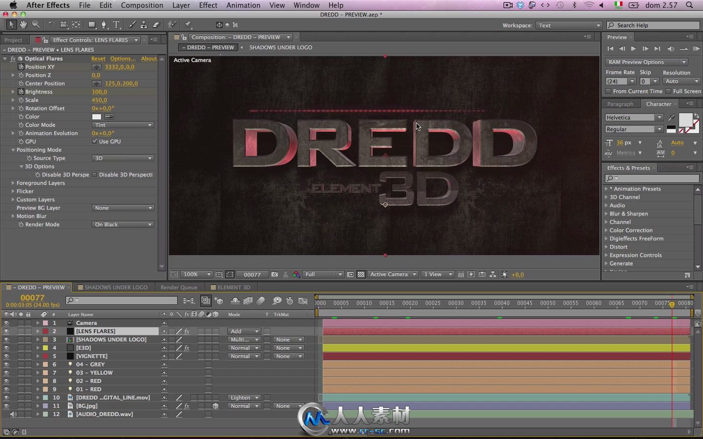Screen dimensions: 703x439
Task: Click the Spotlight search magnifier icon
Action: tap(689, 5)
